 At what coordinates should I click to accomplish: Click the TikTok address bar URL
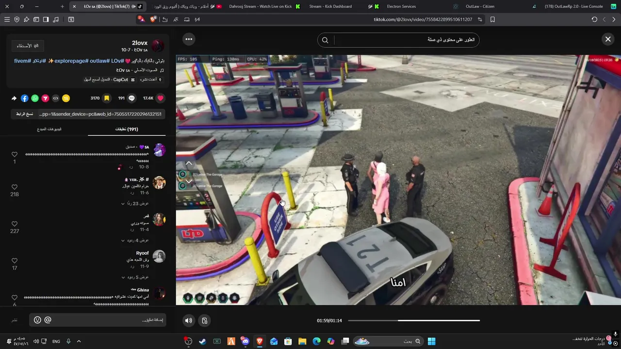pyautogui.click(x=423, y=19)
